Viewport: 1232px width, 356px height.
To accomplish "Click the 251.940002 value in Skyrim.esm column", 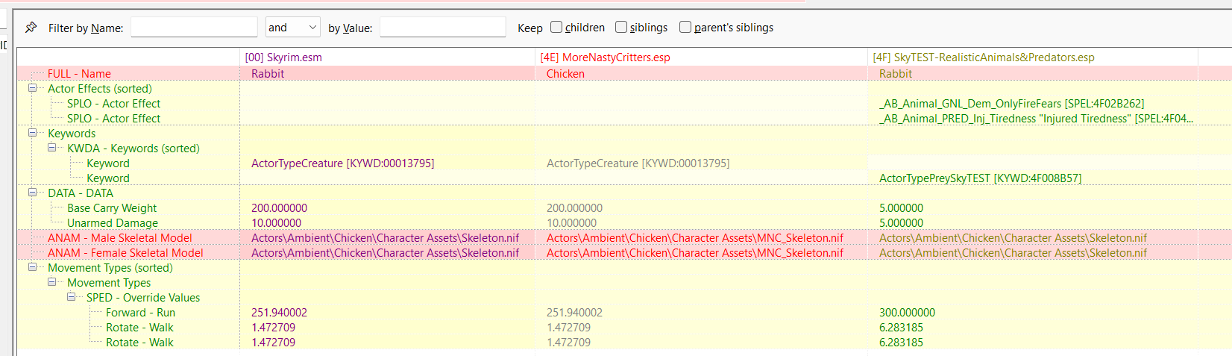I will 279,313.
